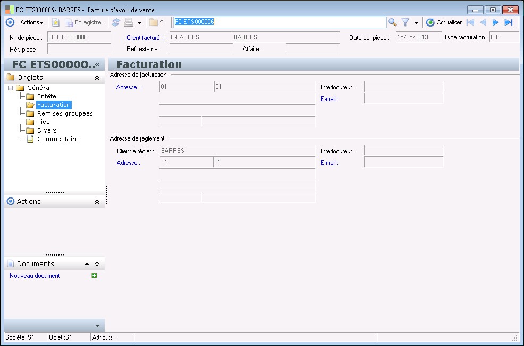Click the billing Interlocuteur field
This screenshot has width=524, height=346.
(x=403, y=87)
